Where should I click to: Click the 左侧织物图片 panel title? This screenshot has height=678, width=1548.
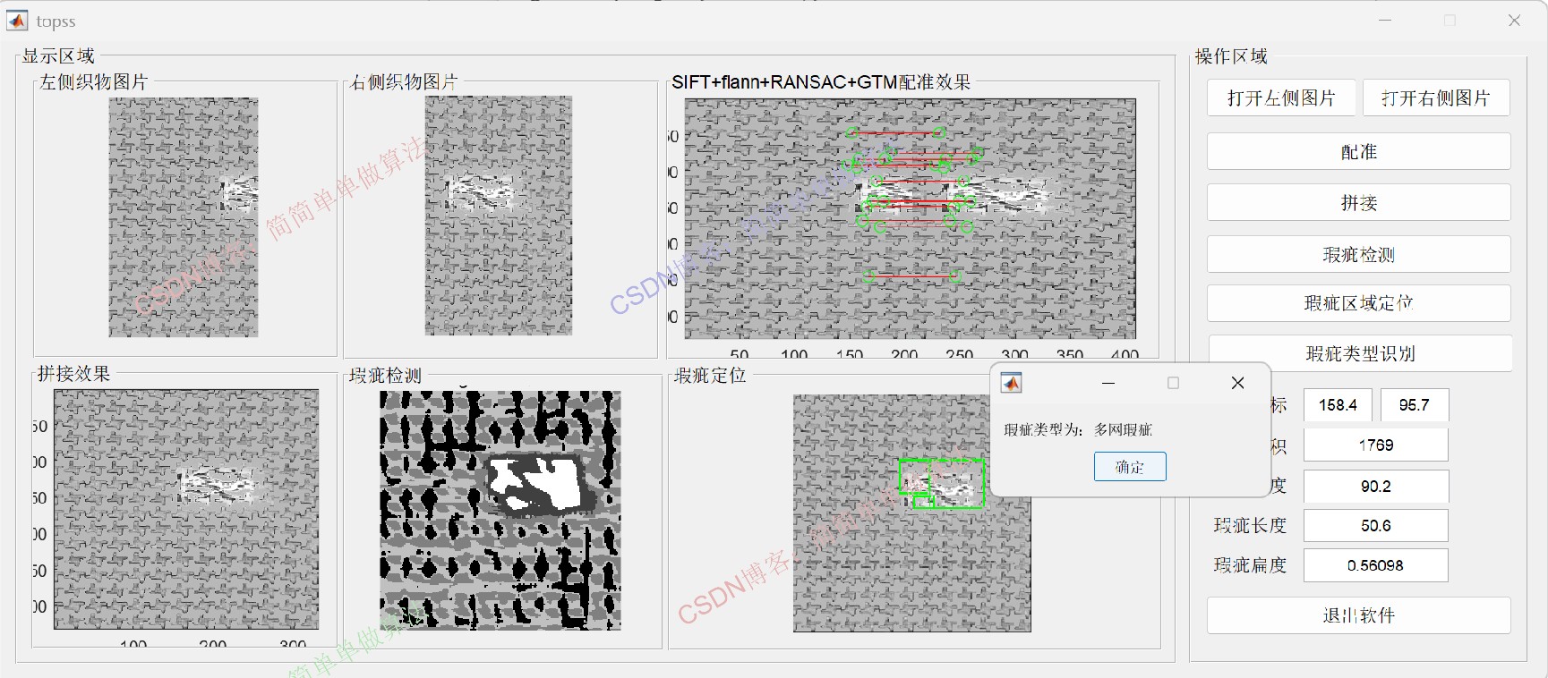94,82
